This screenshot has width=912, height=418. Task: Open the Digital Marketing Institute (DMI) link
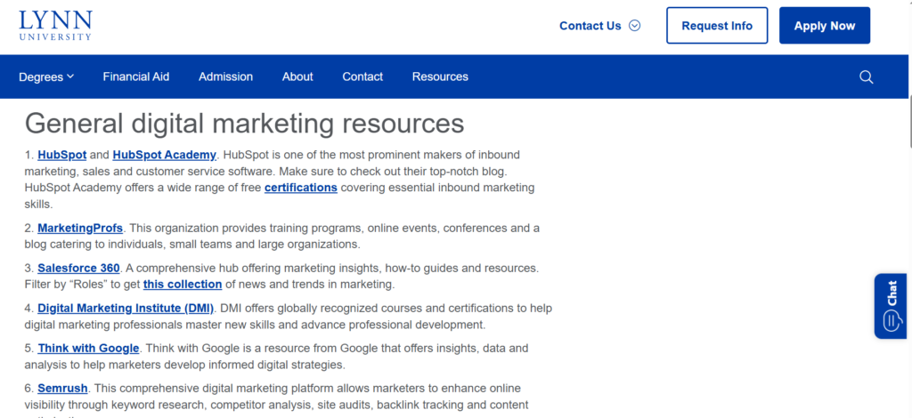126,309
